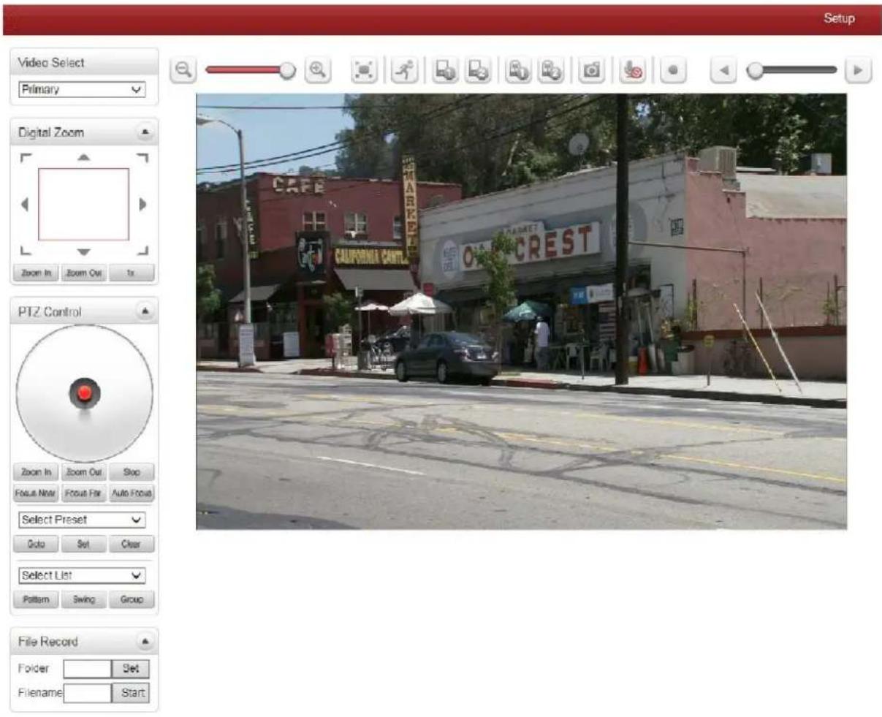The height and width of the screenshot is (717, 882).
Task: Click the lock icon numbered 2
Action: click(551, 70)
